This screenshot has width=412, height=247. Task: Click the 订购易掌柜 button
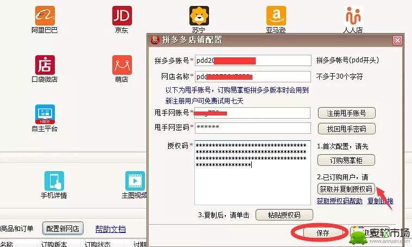(x=346, y=160)
